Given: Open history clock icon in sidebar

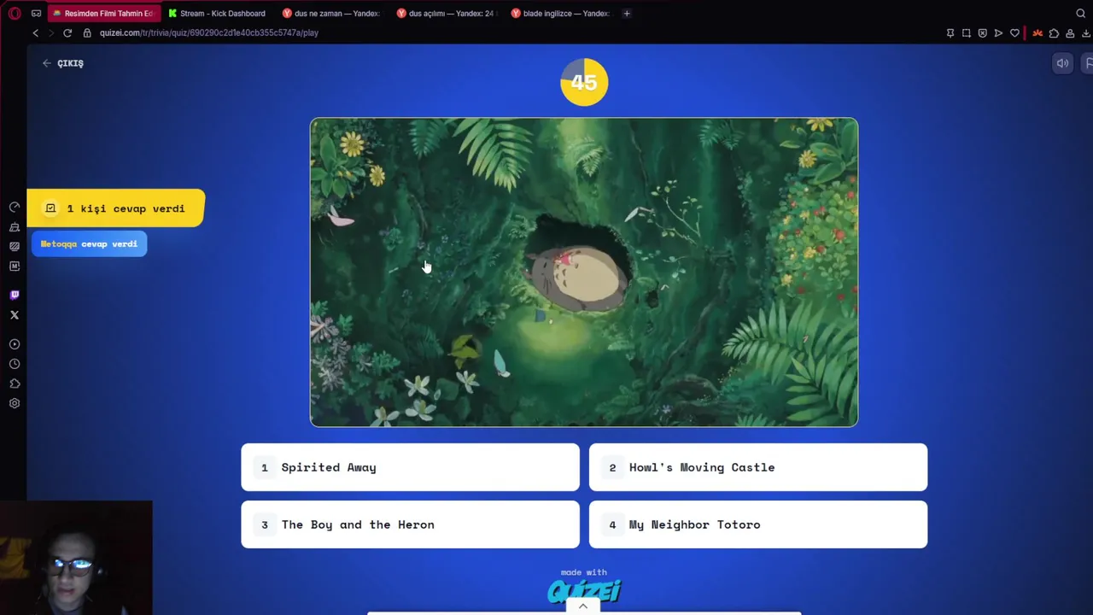Looking at the screenshot, I should [15, 364].
